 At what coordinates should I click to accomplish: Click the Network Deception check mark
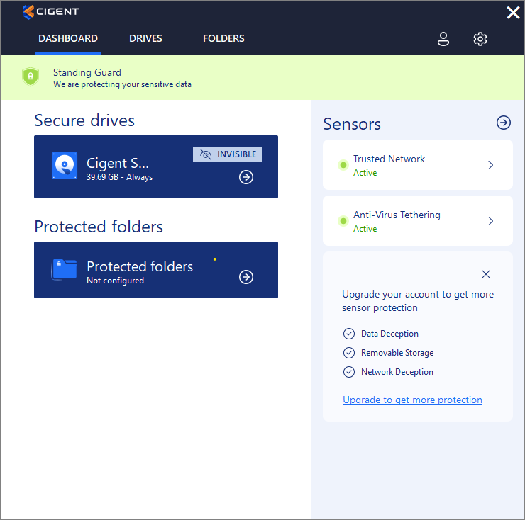pos(348,372)
